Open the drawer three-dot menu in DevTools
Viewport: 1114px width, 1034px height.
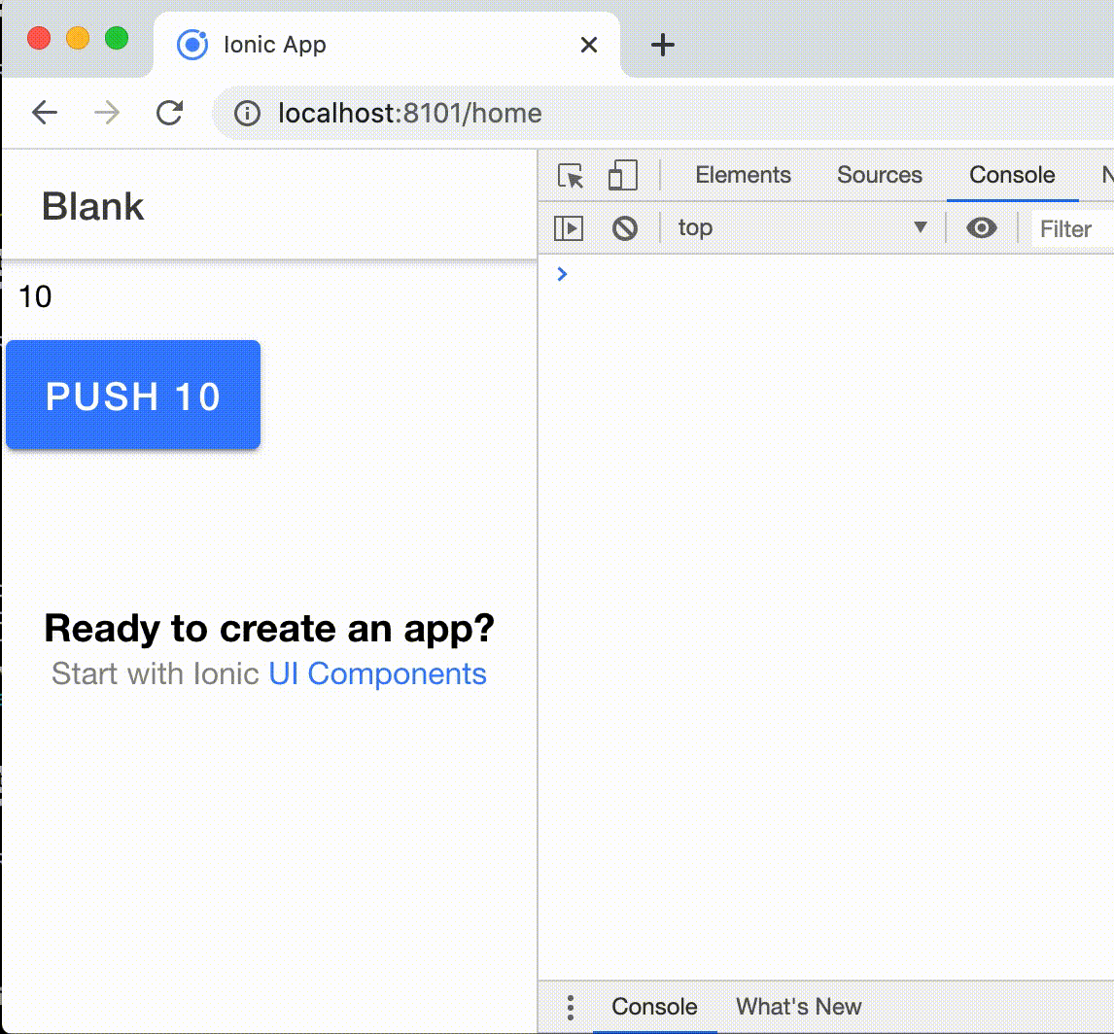570,1007
